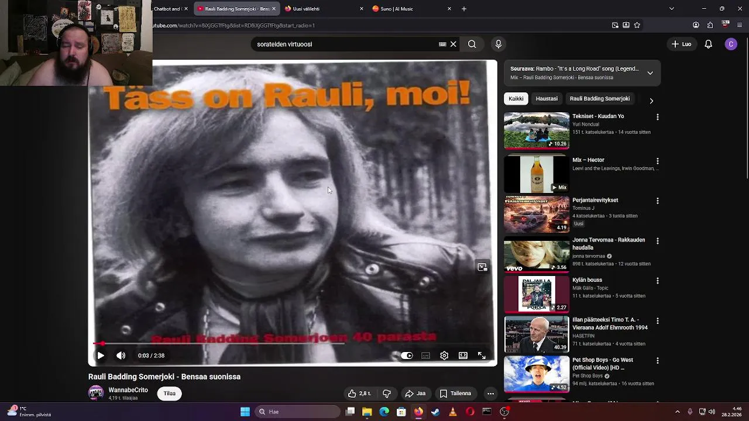Run the search with magnifier button

click(x=472, y=44)
